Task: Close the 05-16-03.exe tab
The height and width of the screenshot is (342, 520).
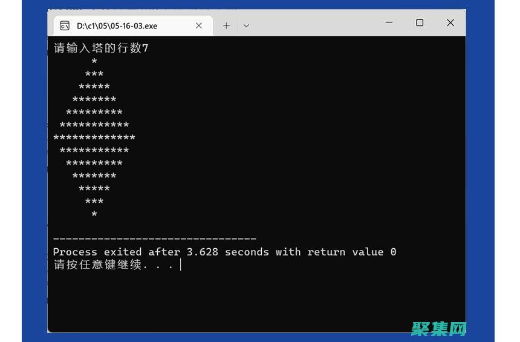Action: (198, 25)
